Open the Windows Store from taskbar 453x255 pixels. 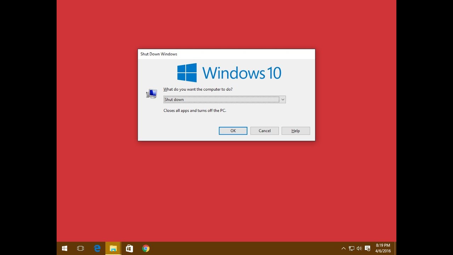click(130, 249)
